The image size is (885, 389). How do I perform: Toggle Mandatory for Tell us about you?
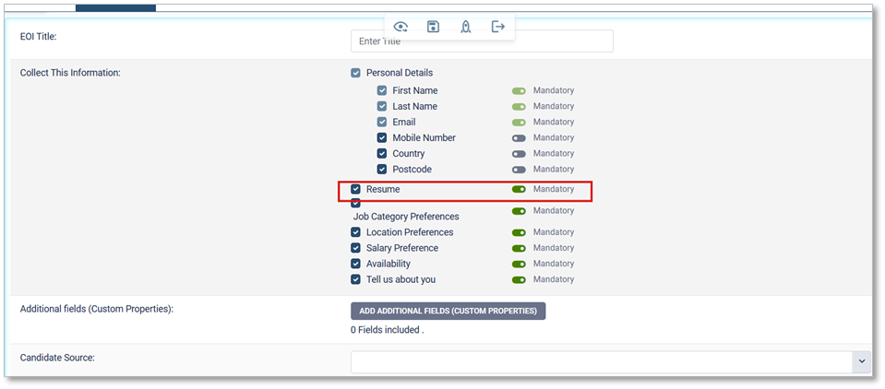(x=519, y=279)
